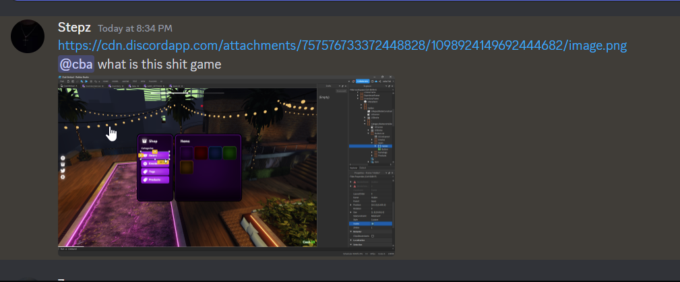The height and width of the screenshot is (282, 680).
Task: Select the Emotes category in Shop panel
Action: (x=155, y=164)
